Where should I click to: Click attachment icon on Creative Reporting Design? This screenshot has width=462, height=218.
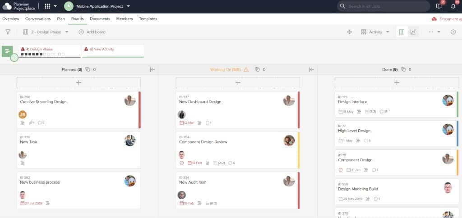(32, 123)
